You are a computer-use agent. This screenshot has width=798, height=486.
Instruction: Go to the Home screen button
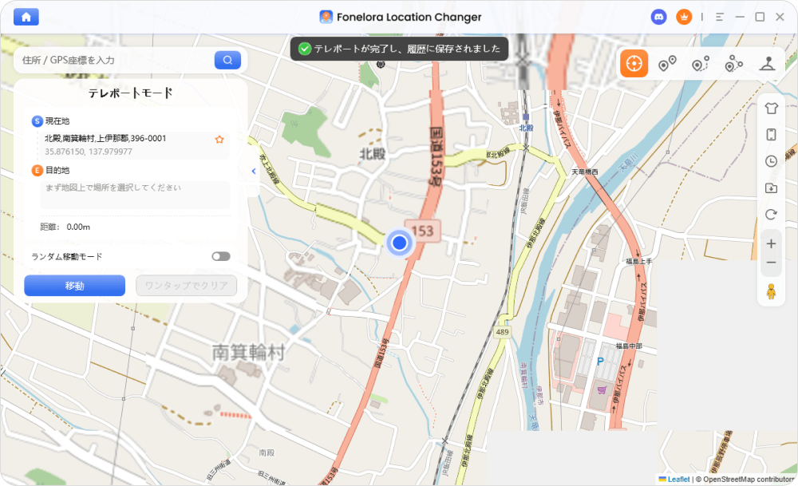tap(26, 17)
